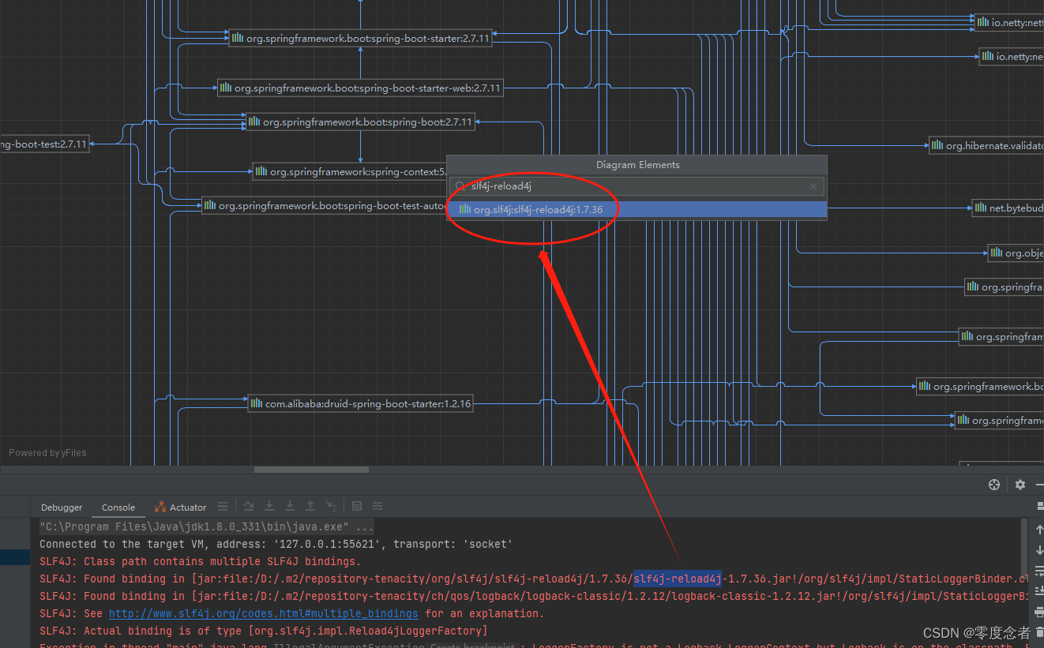Click the Step Out debug icon
This screenshot has height=648, width=1044.
pyautogui.click(x=310, y=507)
